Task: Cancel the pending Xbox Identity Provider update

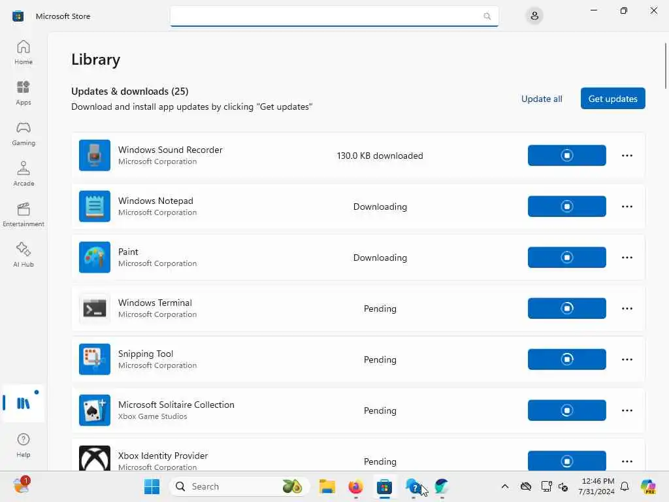Action: pos(566,461)
